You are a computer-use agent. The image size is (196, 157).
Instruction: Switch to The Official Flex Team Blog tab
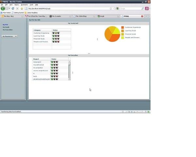click(36, 16)
